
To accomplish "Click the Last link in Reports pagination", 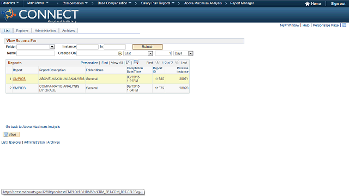I will click(184, 63).
